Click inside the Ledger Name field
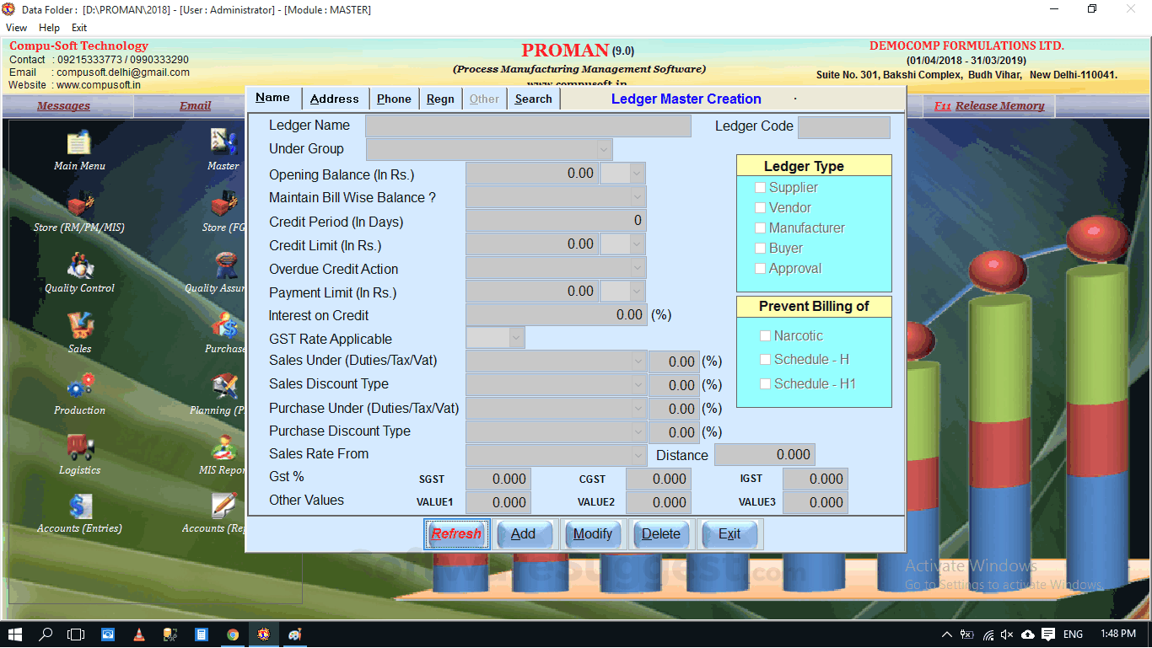 click(527, 126)
